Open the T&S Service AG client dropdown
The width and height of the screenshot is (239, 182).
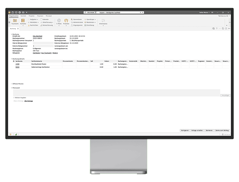224,16
